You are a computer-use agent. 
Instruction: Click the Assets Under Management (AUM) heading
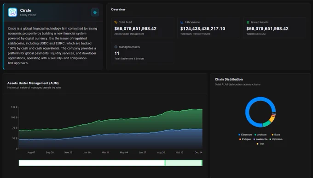33,83
